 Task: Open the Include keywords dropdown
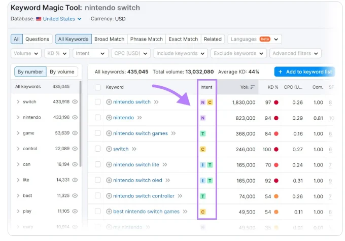[181, 53]
